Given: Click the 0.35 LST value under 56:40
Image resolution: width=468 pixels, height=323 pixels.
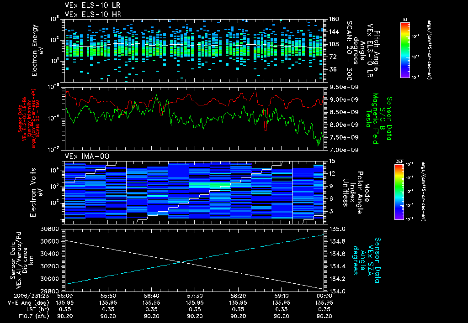Looking at the screenshot, I should (x=151, y=310).
